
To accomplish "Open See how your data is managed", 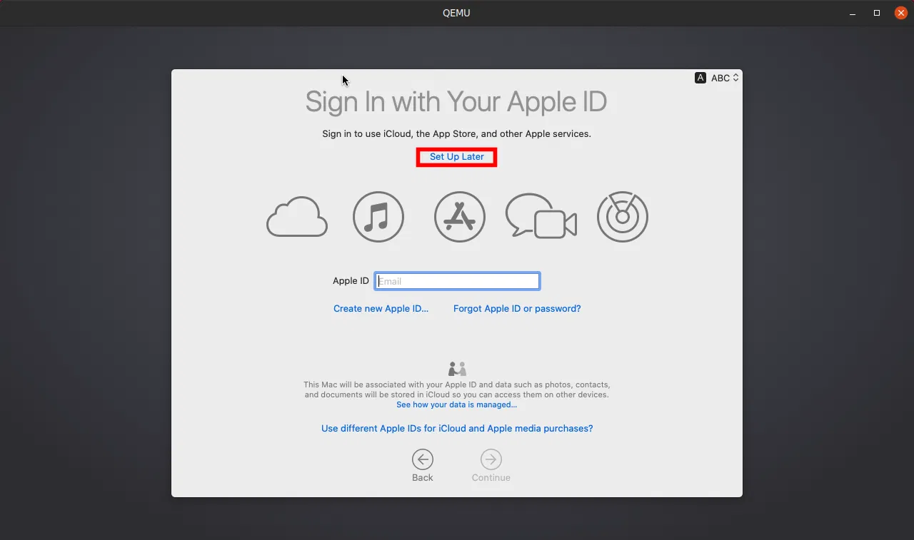I will pos(457,404).
